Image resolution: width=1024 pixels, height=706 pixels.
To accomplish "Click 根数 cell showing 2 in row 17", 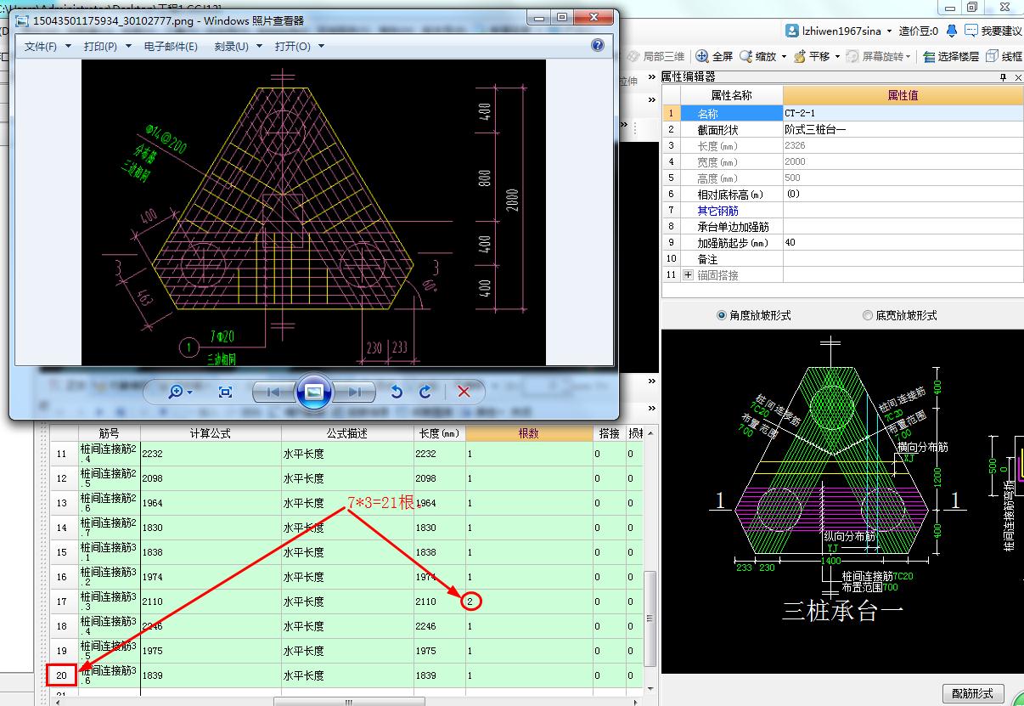I will (x=529, y=602).
